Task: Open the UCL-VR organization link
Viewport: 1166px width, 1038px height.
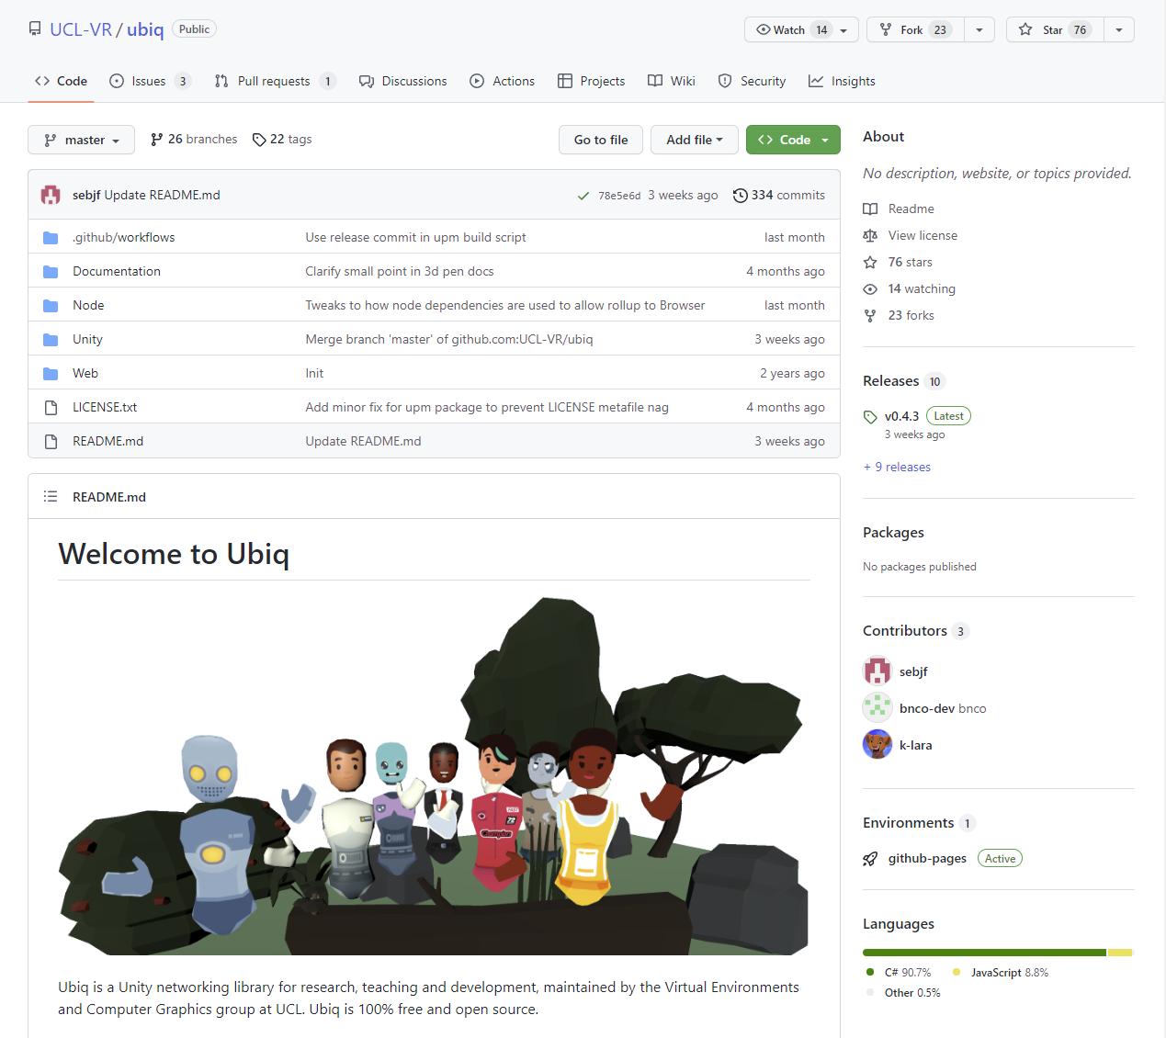Action: pyautogui.click(x=81, y=29)
